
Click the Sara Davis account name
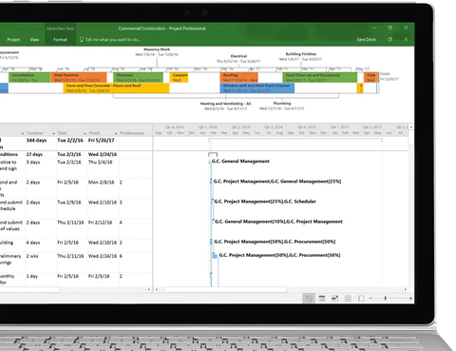366,40
